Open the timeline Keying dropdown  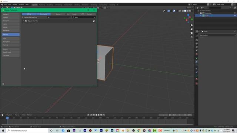18,115
